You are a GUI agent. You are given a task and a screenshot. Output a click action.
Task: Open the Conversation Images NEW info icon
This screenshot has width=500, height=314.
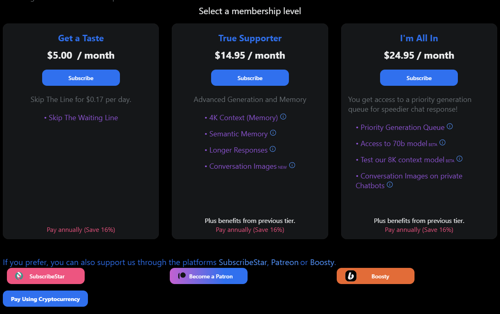point(293,165)
